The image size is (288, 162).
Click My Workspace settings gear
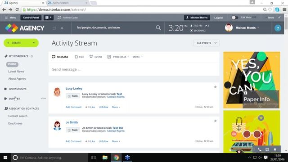click(x=32, y=56)
